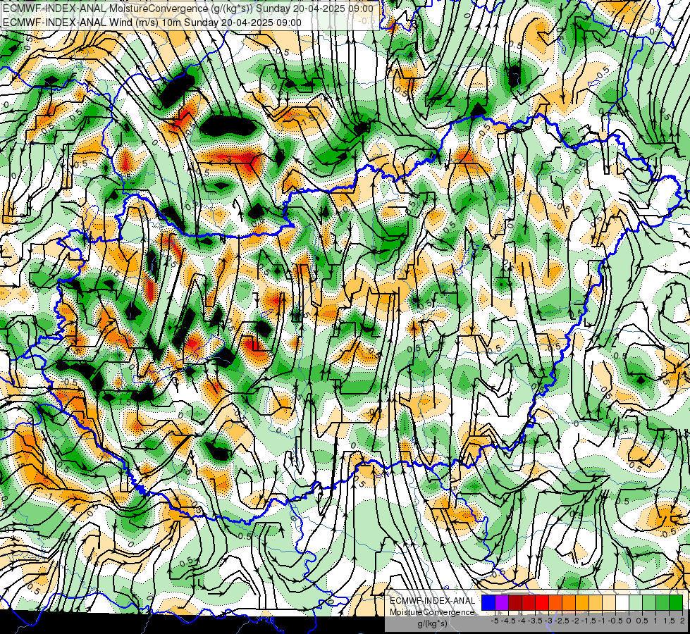Choose the amber swatch between -2 and -1.5
Viewport: 690px width, 634px height.
[582, 603]
